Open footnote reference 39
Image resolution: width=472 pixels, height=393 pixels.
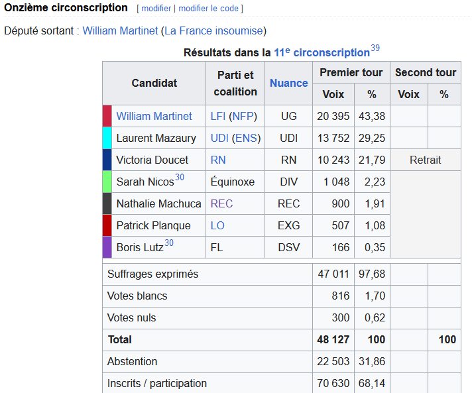click(x=375, y=48)
